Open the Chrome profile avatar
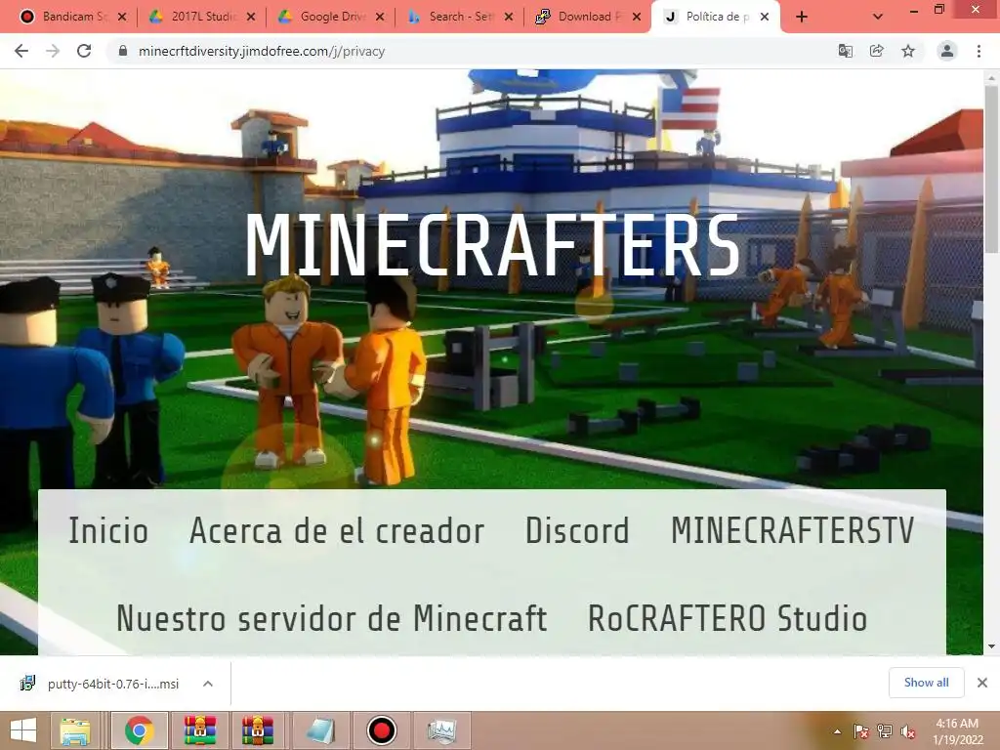Viewport: 1000px width, 750px height. (947, 51)
